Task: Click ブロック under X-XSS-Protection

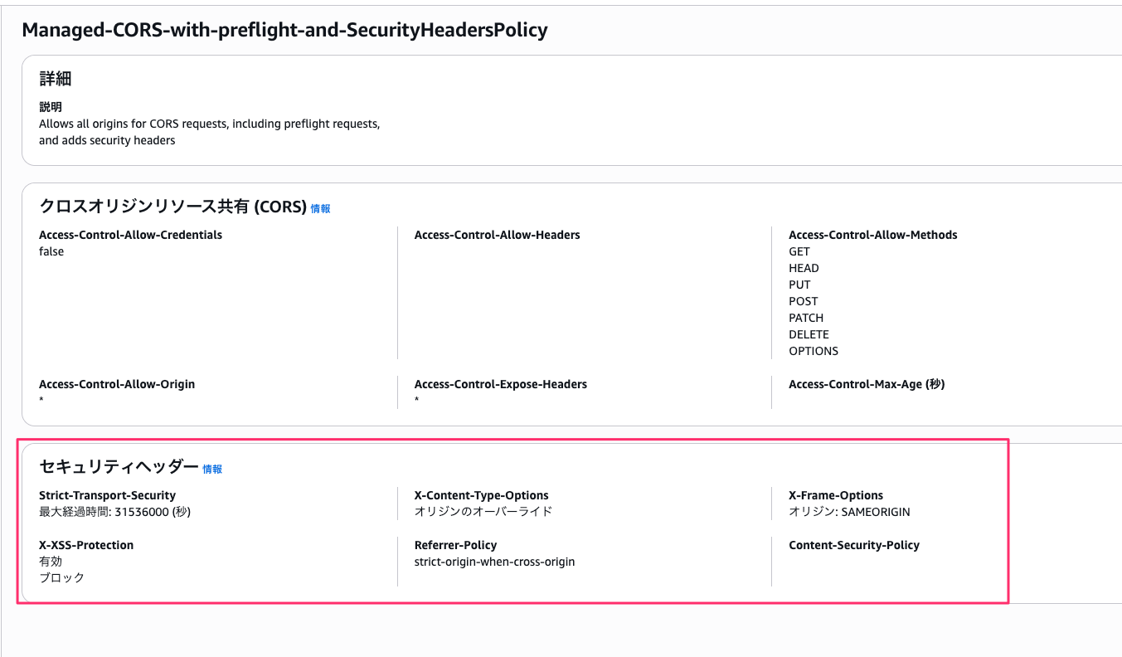Action: [62, 577]
